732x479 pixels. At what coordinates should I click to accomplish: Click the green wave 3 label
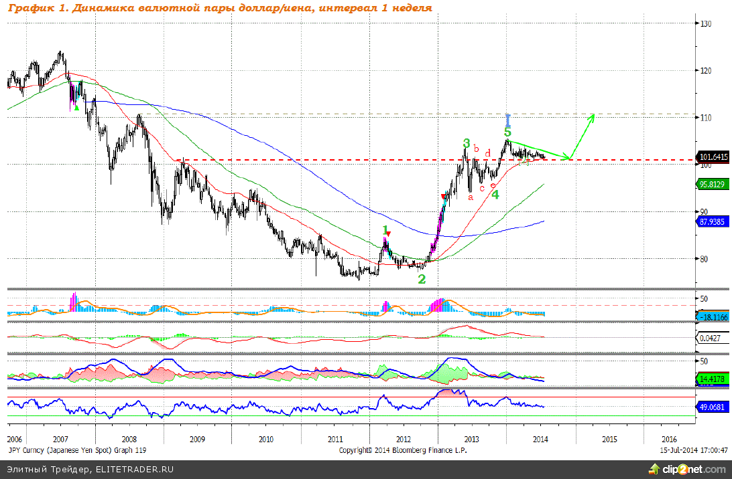point(466,143)
